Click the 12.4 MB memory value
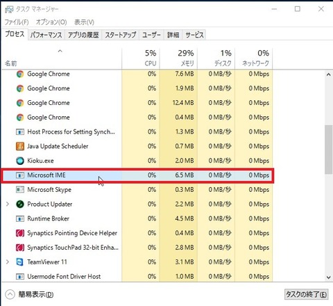 point(183,103)
